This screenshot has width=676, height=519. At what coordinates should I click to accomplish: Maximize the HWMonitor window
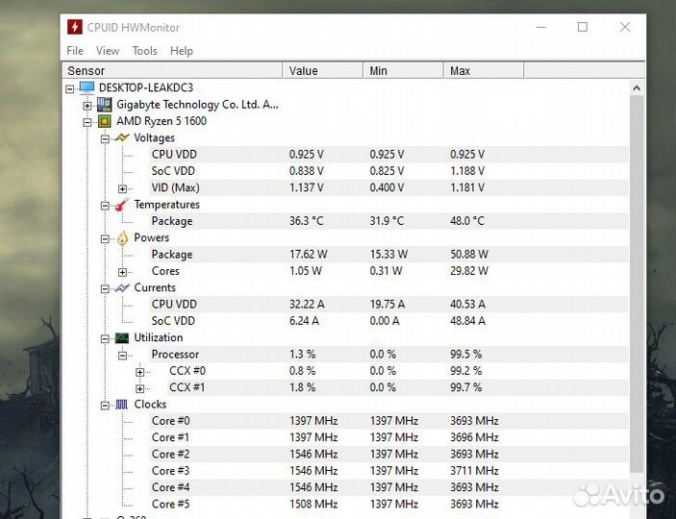coord(583,27)
